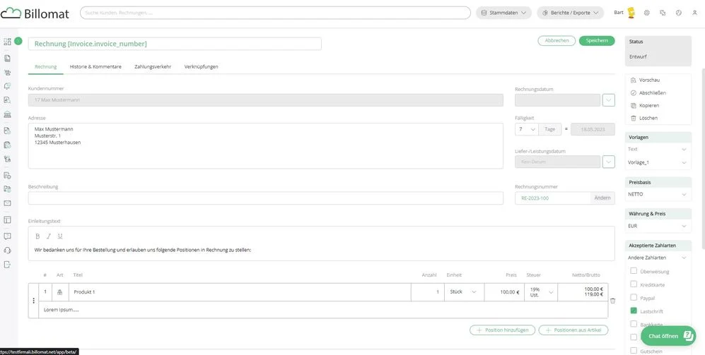This screenshot has width=705, height=355.
Task: Click the user profile icon at top right
Action: (694, 13)
